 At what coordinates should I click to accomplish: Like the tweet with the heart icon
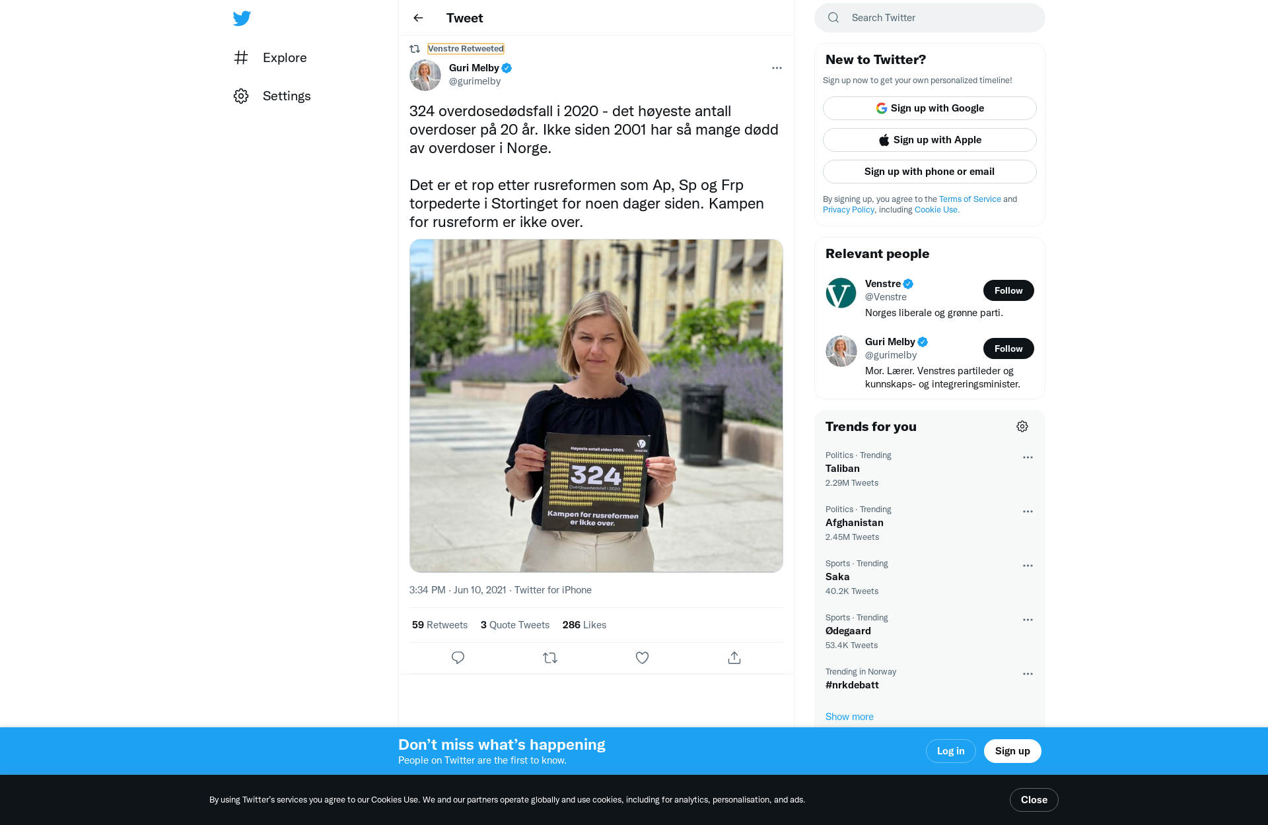pos(642,657)
